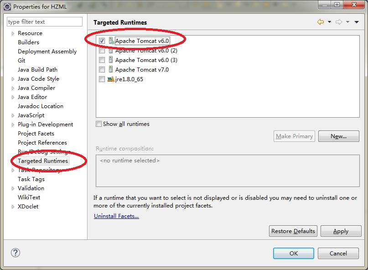Close the Properties for HZML dialog
The width and height of the screenshot is (368, 270).
pyautogui.click(x=354, y=5)
